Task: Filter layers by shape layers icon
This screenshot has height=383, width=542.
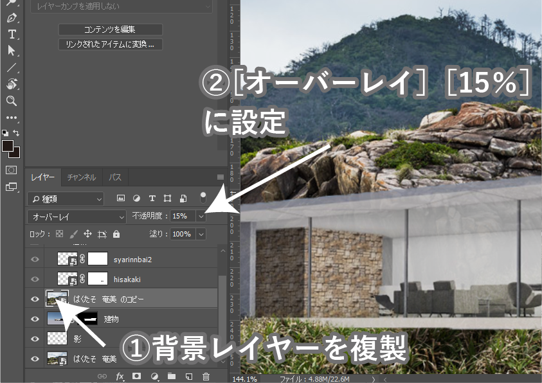Action: tap(168, 198)
